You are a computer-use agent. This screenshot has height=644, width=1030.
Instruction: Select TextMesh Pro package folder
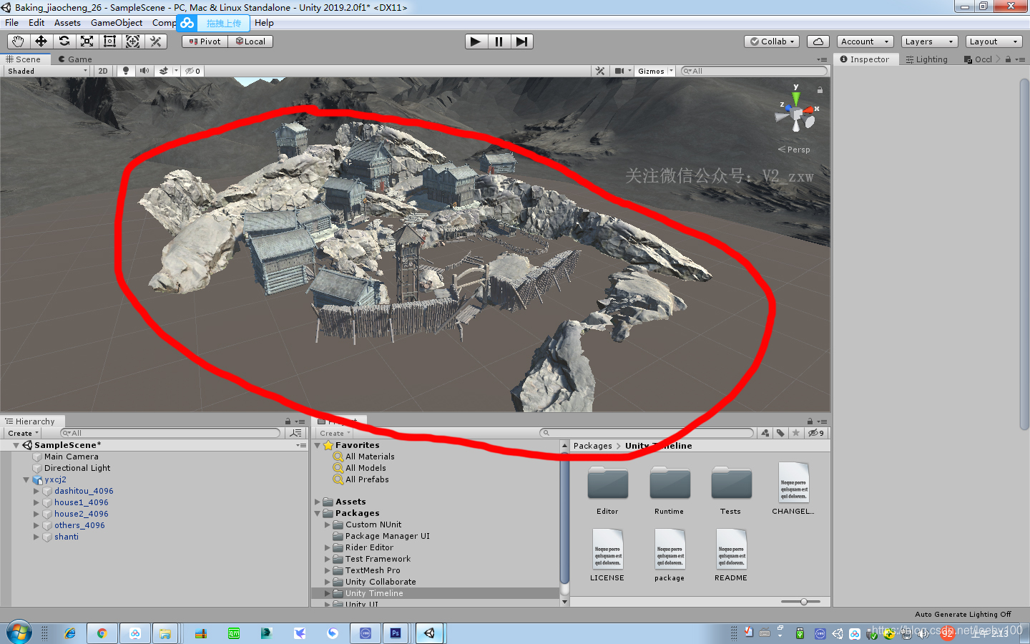pyautogui.click(x=373, y=570)
